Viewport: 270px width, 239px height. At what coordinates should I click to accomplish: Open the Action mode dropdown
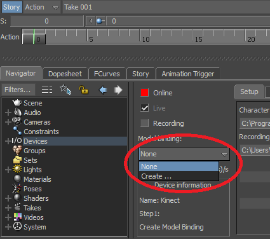(42, 8)
